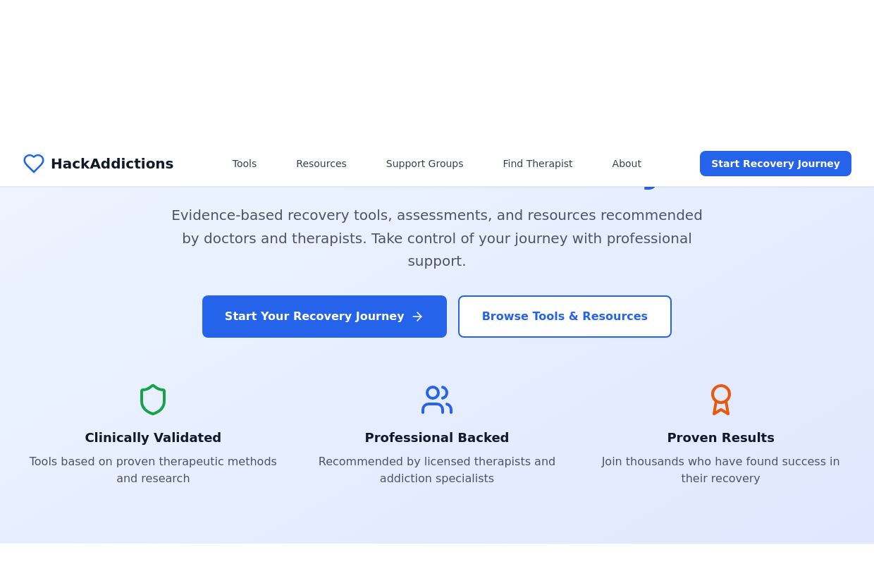Select the shield icon above Clinically Validated
This screenshot has width=874, height=564.
(153, 400)
